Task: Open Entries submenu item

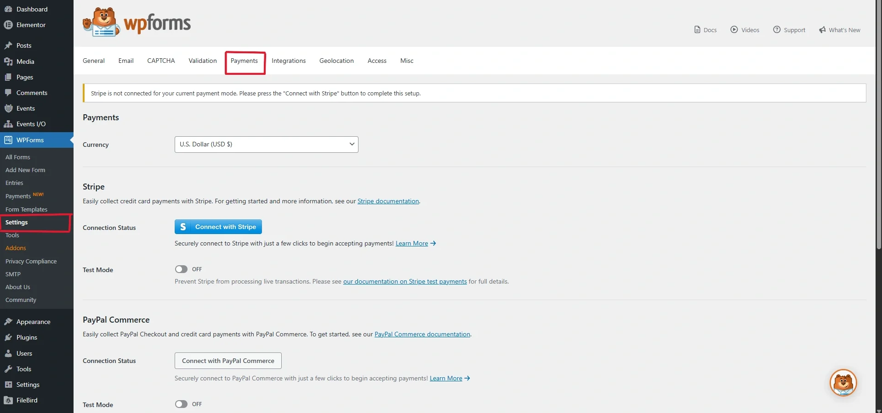Action: pyautogui.click(x=14, y=183)
